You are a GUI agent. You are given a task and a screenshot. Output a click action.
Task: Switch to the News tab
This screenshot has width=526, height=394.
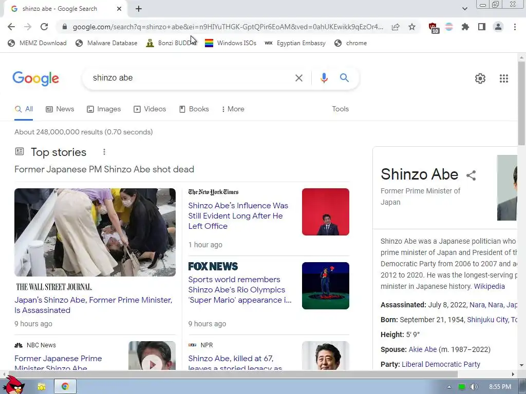[60, 109]
